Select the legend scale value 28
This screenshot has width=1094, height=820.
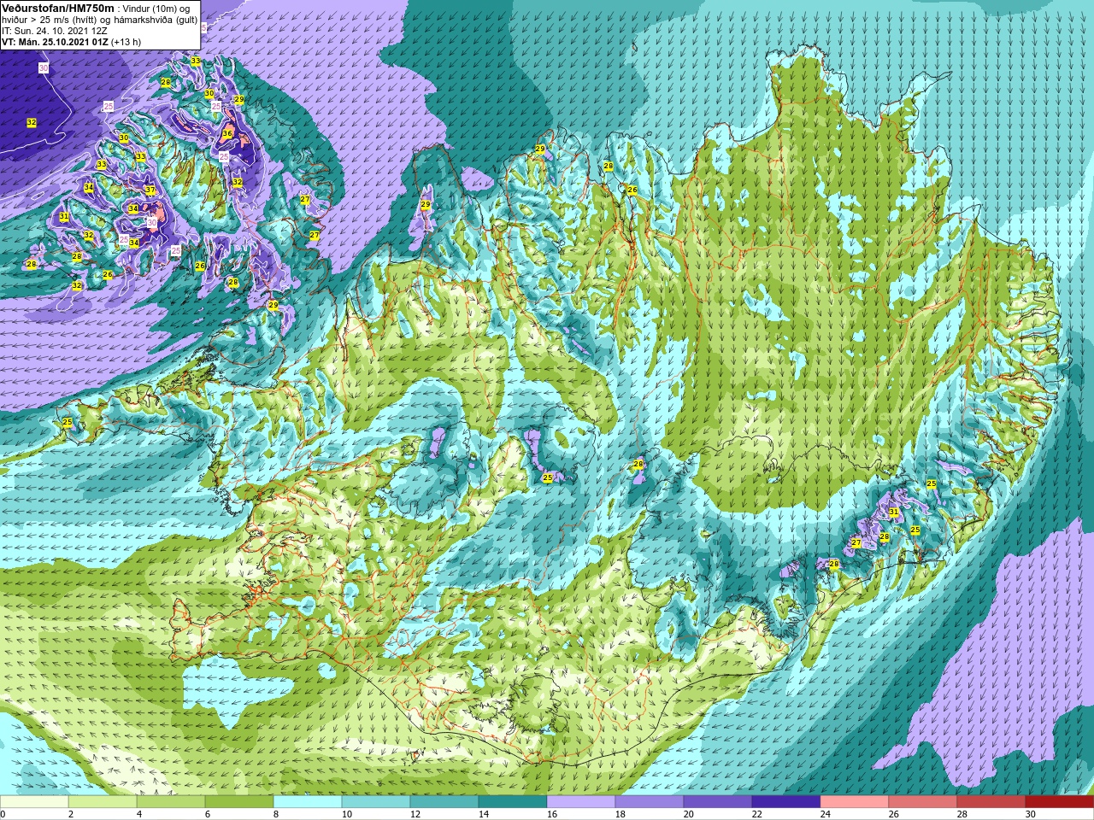tap(963, 814)
